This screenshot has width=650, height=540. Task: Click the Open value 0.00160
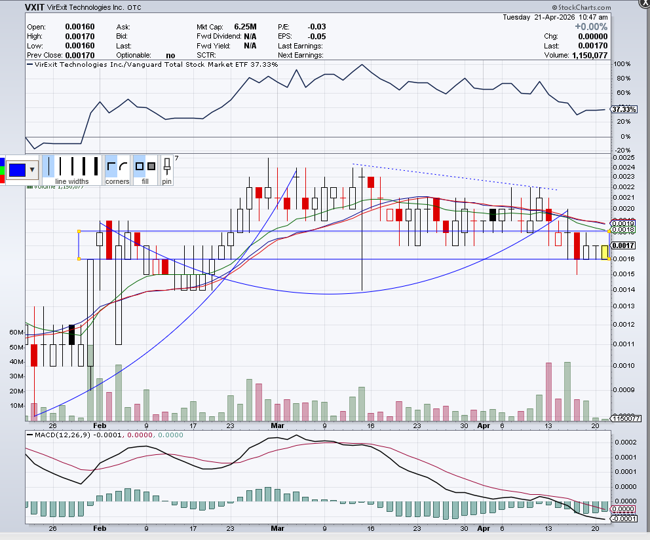pos(79,27)
